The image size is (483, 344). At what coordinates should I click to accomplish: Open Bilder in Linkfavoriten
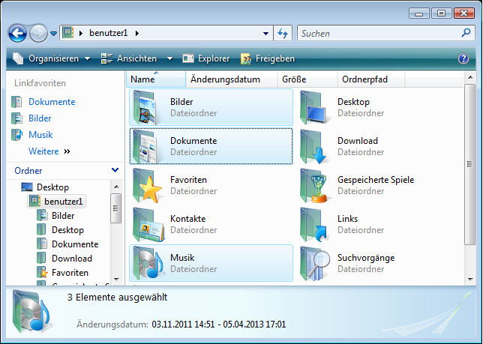(40, 118)
